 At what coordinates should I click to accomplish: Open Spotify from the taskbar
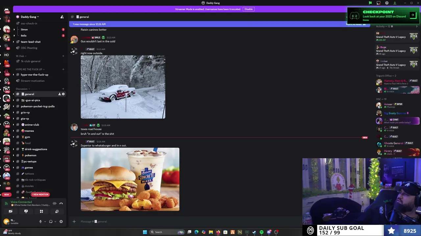[x=261, y=232]
